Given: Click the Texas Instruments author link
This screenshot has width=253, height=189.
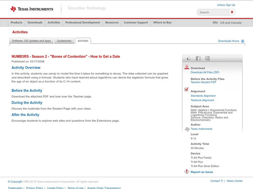Looking at the screenshot, I should (x=201, y=129).
